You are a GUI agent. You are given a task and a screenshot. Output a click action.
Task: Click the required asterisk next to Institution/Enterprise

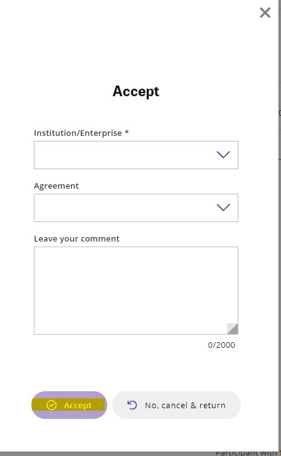coord(127,132)
